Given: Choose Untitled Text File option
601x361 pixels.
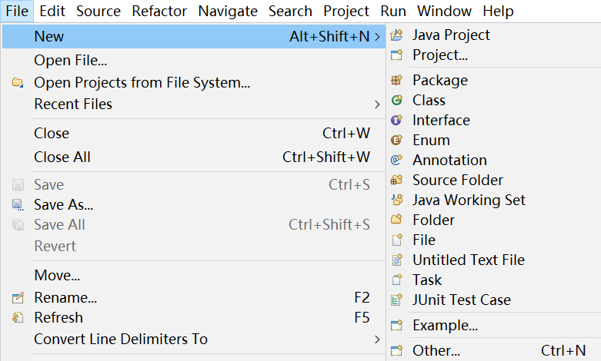Looking at the screenshot, I should [468, 260].
